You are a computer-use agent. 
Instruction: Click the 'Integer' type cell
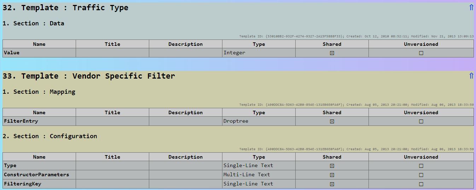(x=259, y=53)
